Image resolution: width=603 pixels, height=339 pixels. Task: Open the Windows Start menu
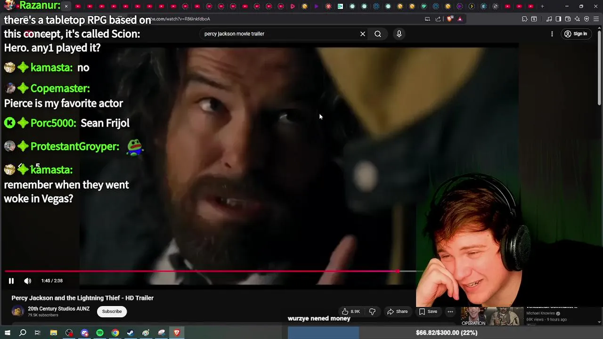click(7, 333)
